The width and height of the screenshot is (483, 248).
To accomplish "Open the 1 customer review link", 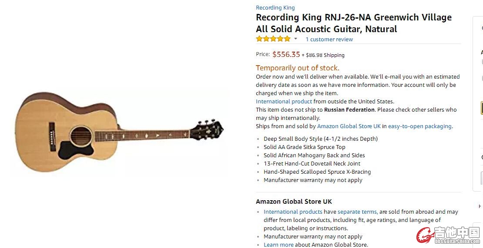I will (329, 40).
